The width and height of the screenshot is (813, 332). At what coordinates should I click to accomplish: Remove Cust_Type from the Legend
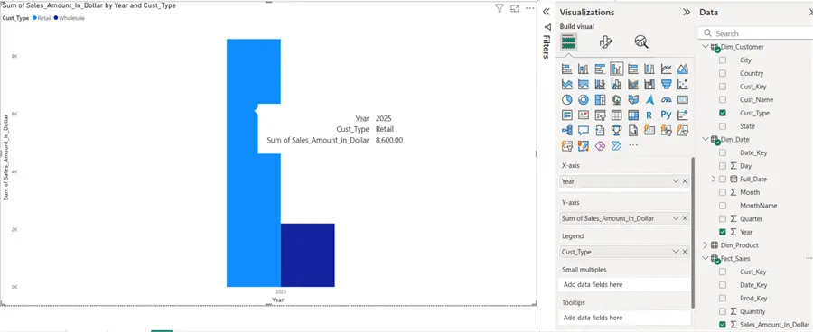[x=685, y=252]
